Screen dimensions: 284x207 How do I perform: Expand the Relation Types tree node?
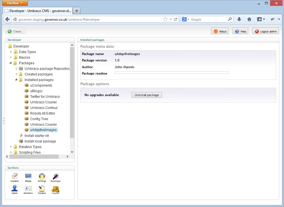[11, 147]
